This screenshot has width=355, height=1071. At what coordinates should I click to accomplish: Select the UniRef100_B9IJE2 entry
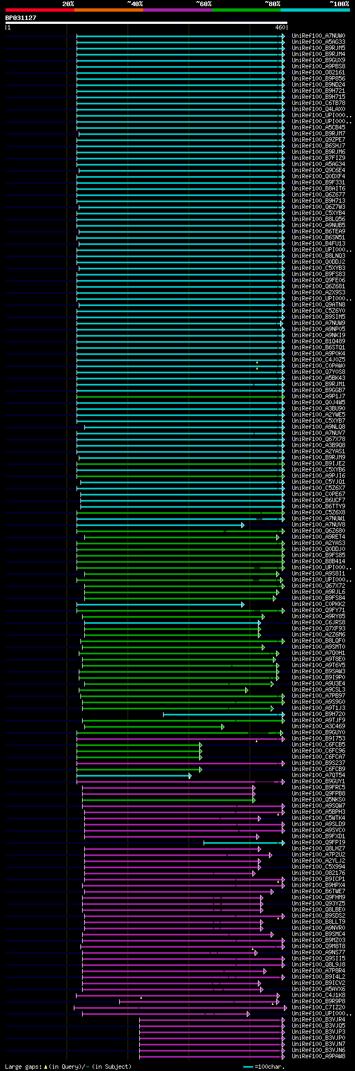(x=318, y=463)
